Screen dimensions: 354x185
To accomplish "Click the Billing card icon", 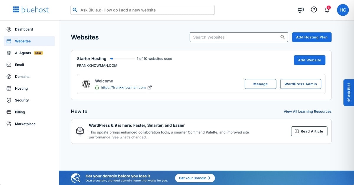I will click(x=9, y=112).
